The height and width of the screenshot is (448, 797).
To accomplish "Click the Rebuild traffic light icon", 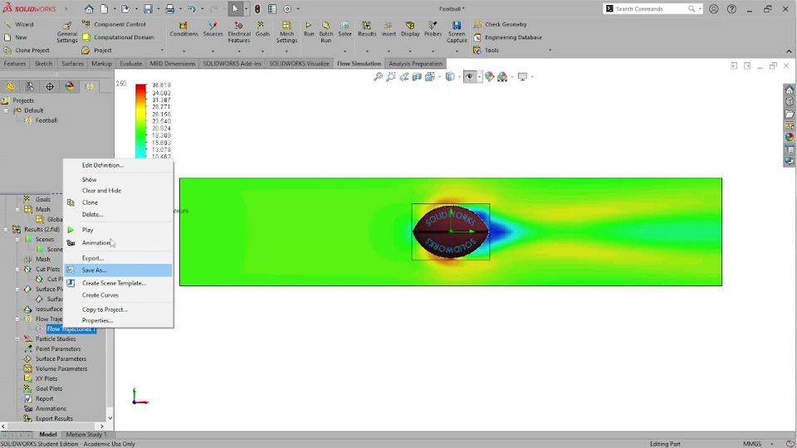I will 257,8.
